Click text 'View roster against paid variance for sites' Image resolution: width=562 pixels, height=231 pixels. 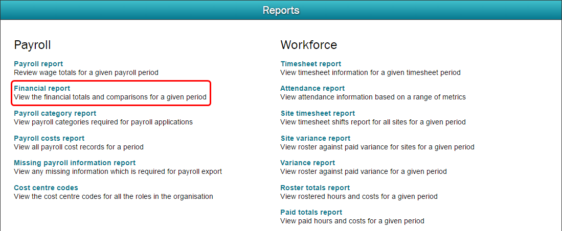click(x=347, y=147)
